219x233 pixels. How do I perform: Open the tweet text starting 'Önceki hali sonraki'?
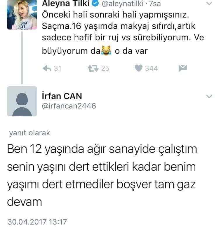[x=123, y=33]
